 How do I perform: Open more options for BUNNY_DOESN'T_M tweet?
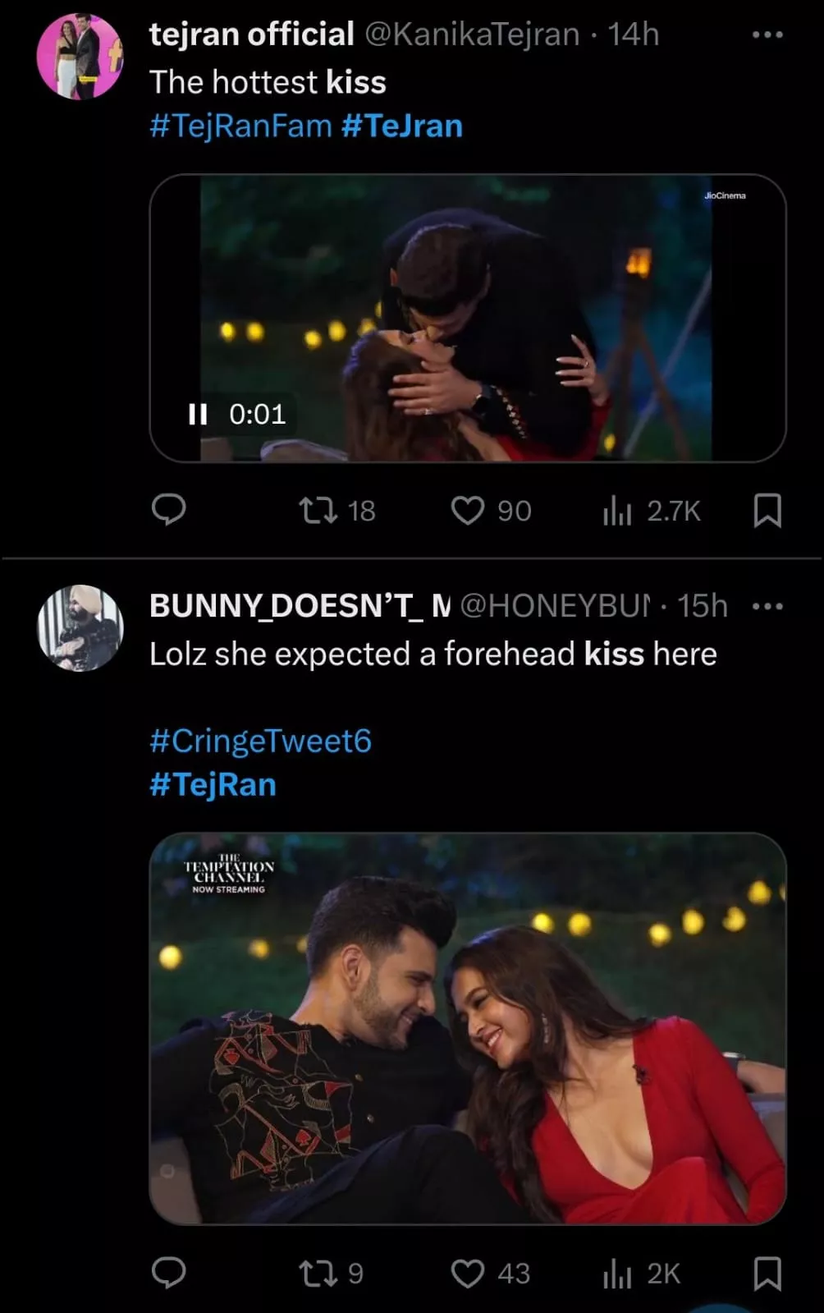tap(767, 607)
